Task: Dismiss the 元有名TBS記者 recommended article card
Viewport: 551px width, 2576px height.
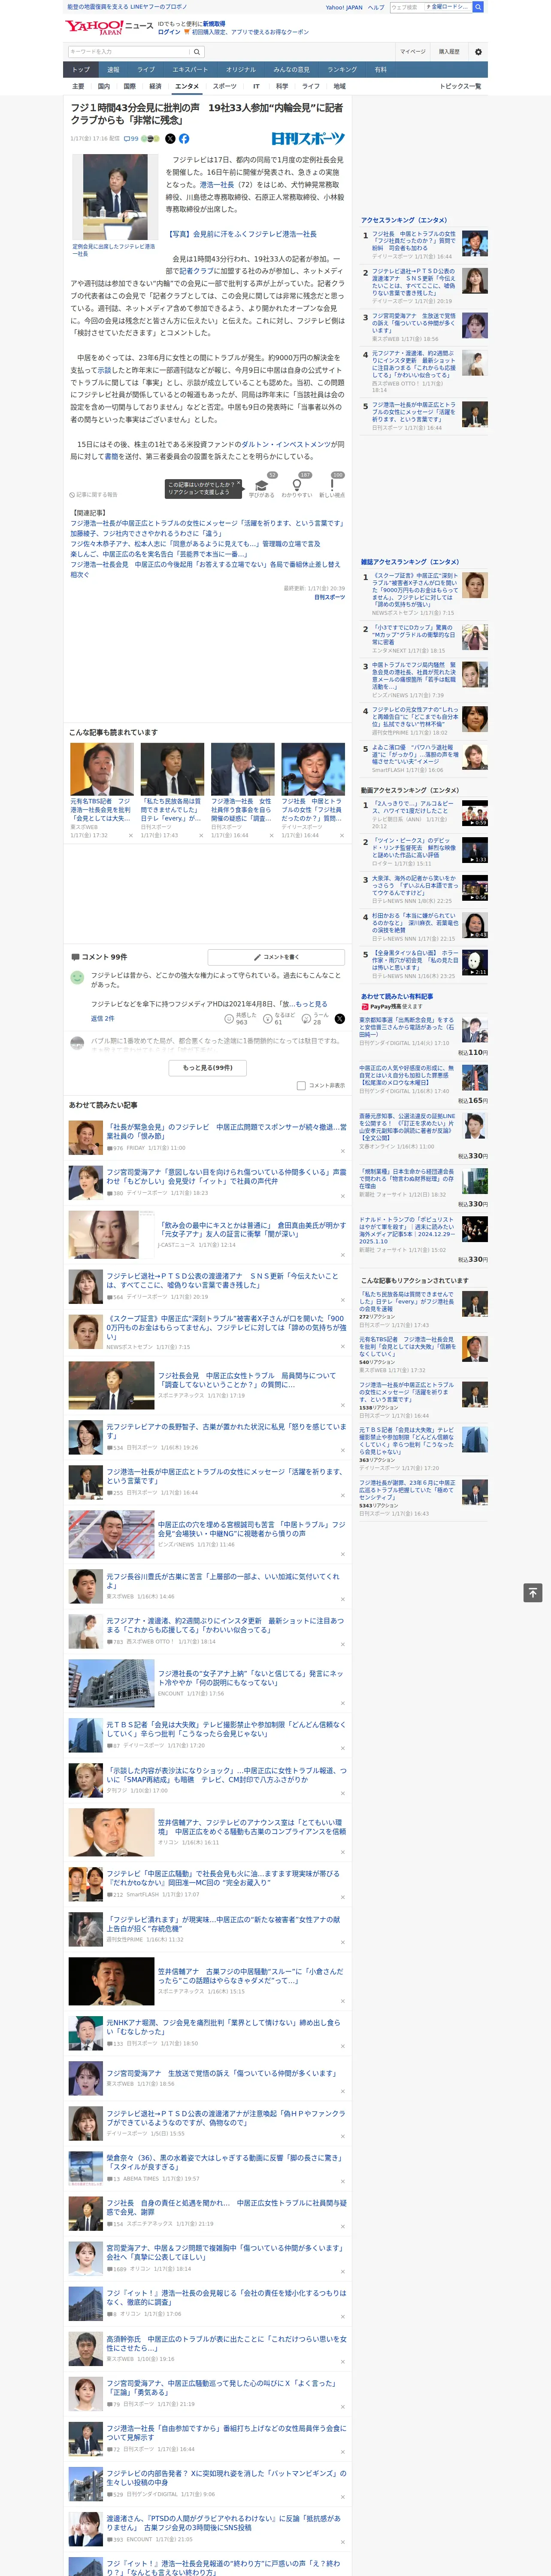Action: [130, 835]
